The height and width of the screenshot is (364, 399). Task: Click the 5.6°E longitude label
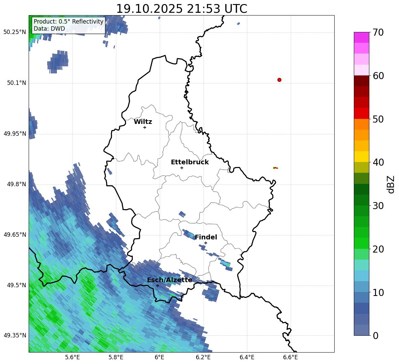click(72, 357)
